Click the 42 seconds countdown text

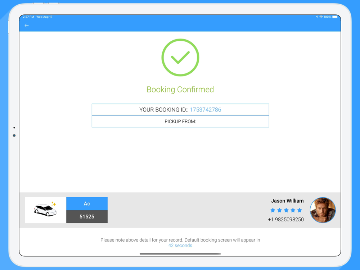(x=180, y=246)
